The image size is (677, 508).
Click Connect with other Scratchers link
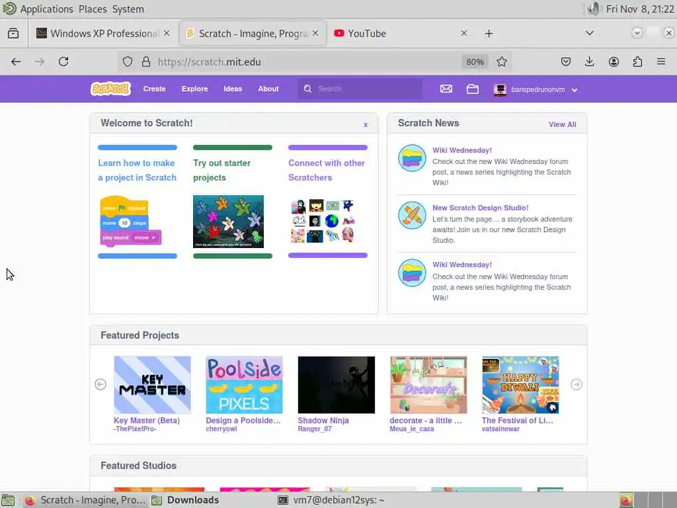(x=327, y=170)
